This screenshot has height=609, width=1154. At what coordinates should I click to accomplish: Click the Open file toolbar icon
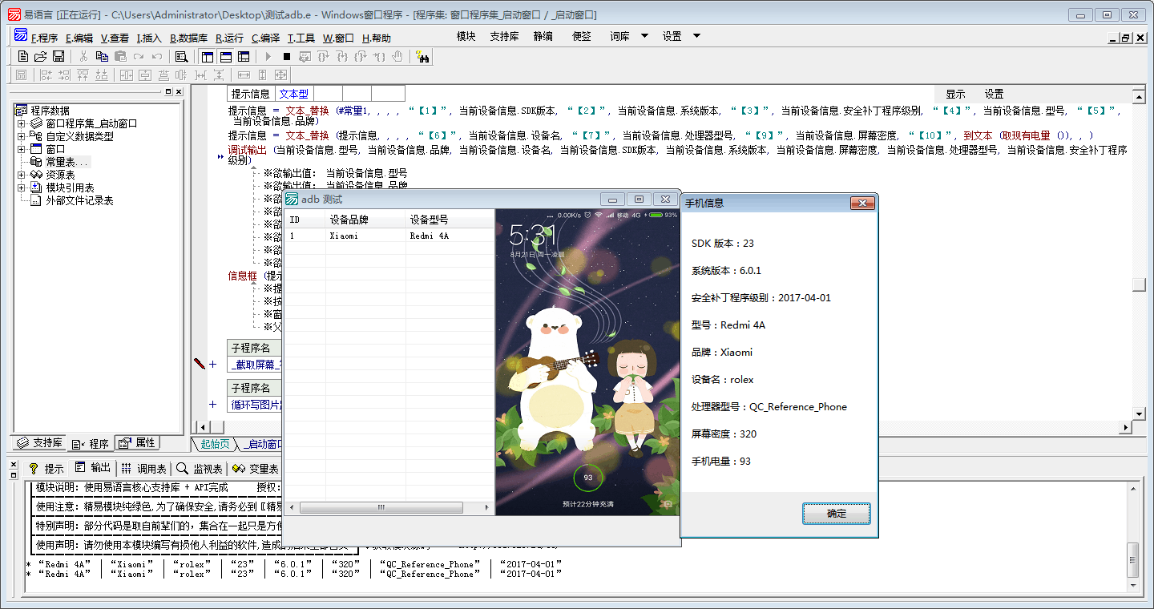(x=40, y=56)
